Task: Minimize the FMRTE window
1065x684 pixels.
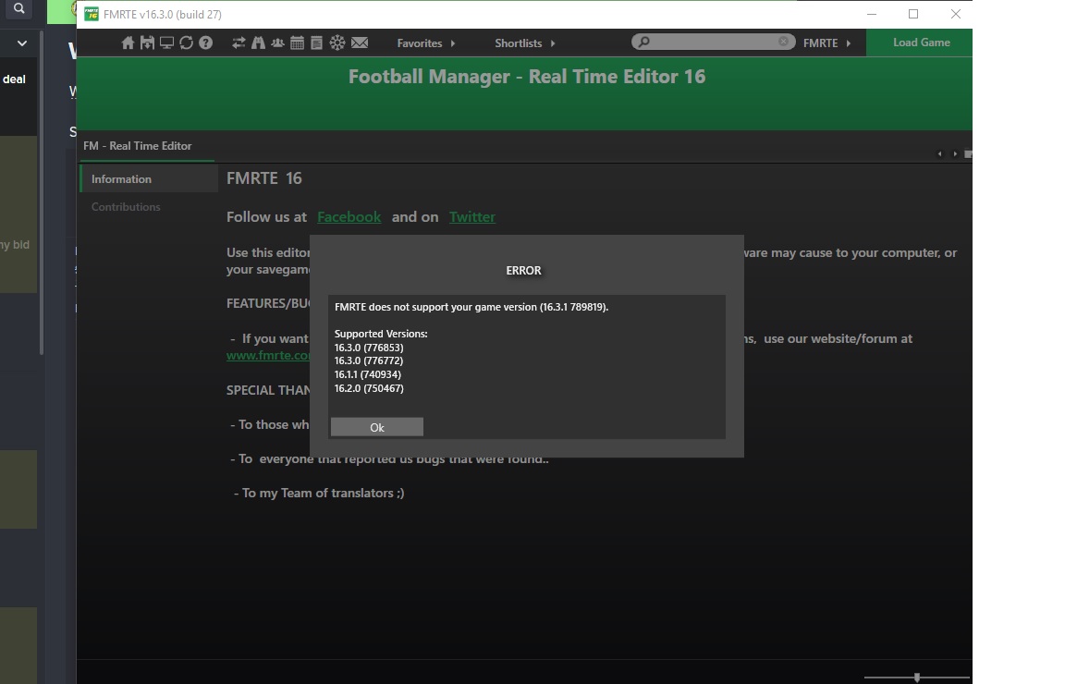Action: [x=872, y=14]
